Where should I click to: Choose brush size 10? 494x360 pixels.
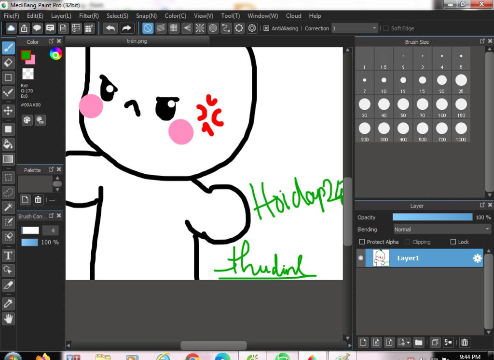click(384, 83)
